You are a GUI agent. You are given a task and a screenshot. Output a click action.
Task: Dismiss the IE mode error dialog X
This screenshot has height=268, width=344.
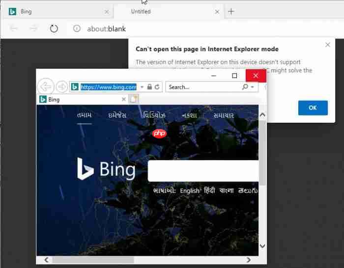(x=328, y=45)
